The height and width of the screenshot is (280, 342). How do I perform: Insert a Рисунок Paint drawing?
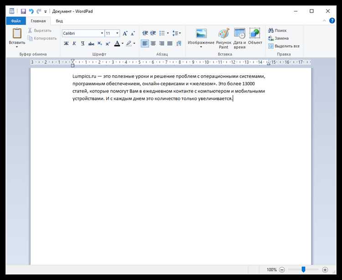pos(223,38)
